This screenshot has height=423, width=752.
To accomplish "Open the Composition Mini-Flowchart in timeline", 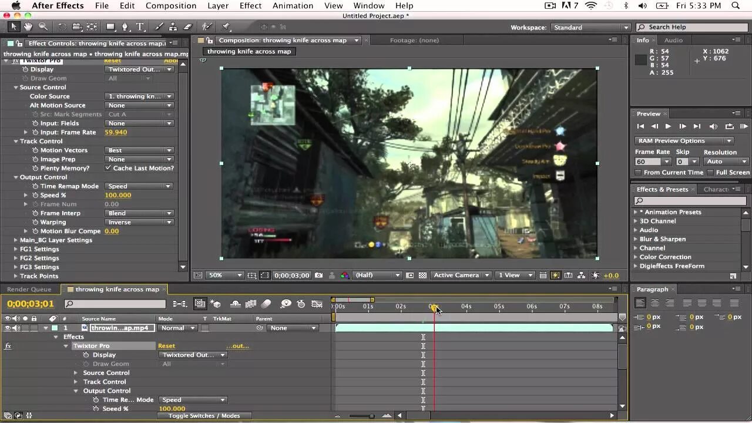I will tap(180, 304).
